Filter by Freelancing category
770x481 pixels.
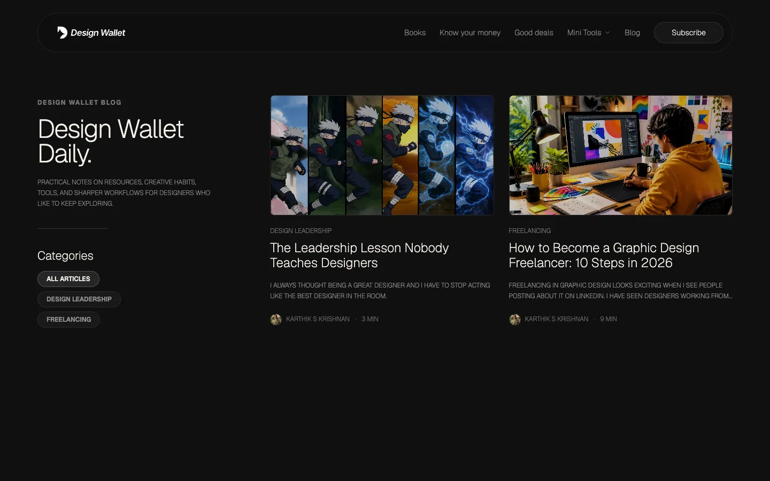tap(69, 320)
